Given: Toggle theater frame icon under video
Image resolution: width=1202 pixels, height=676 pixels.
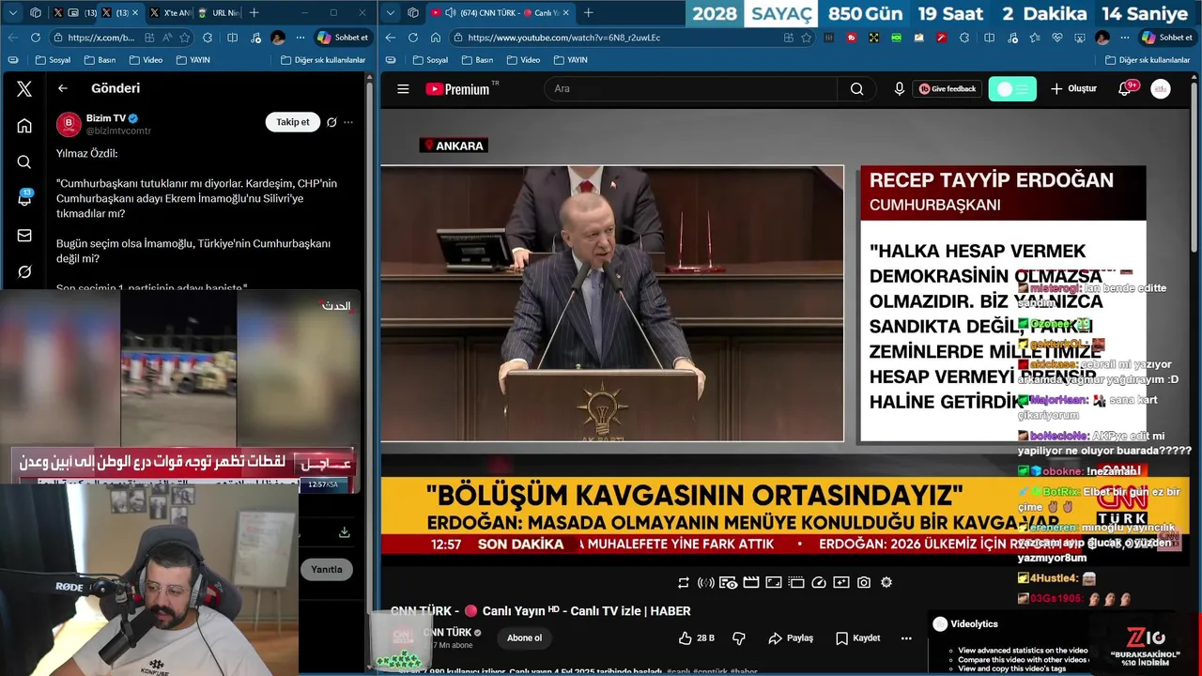Looking at the screenshot, I should 774,583.
